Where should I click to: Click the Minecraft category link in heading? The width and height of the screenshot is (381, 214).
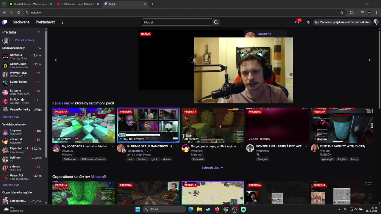pos(99,177)
